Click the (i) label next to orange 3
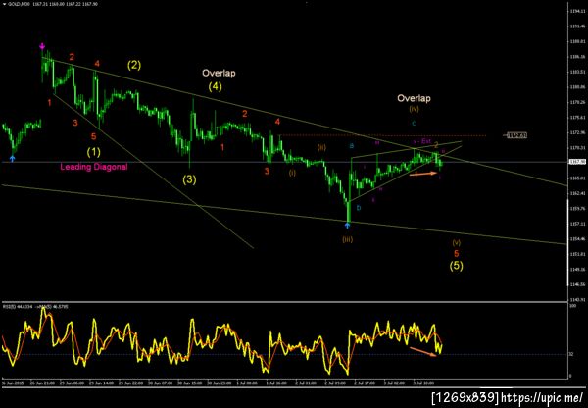 292,173
